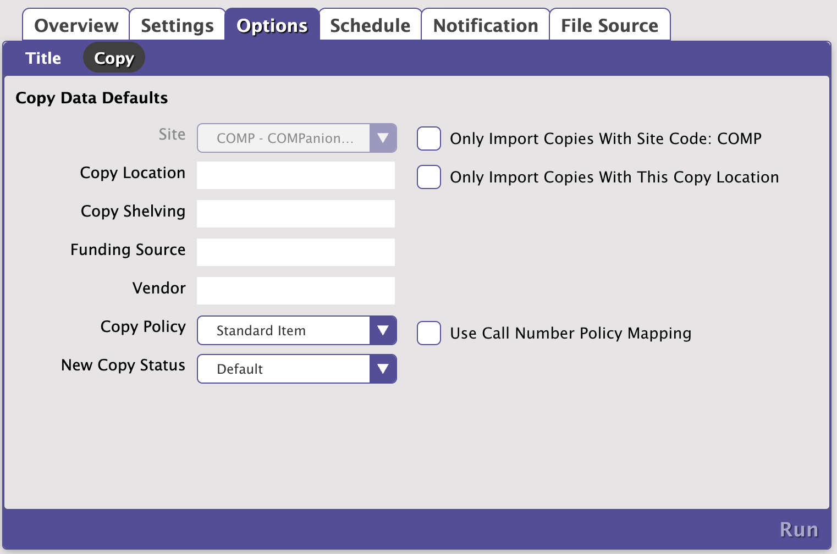Expand the Site dropdown arrow
Image resolution: width=837 pixels, height=554 pixels.
click(383, 138)
